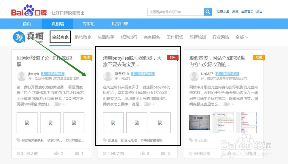Filter by 工作职场 category
This screenshot has width=288, height=164.
click(175, 37)
